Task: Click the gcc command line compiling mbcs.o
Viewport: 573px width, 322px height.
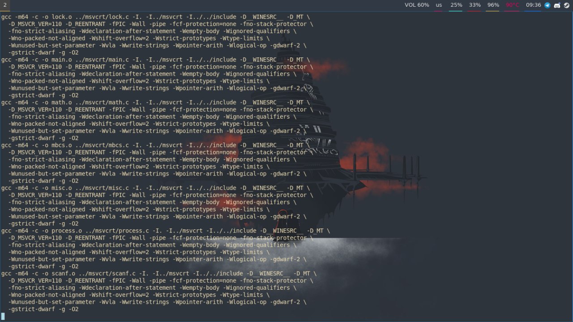Action: click(x=155, y=145)
